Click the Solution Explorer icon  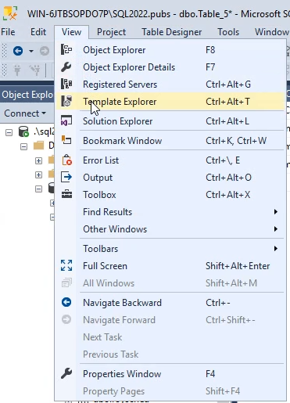[x=66, y=121]
